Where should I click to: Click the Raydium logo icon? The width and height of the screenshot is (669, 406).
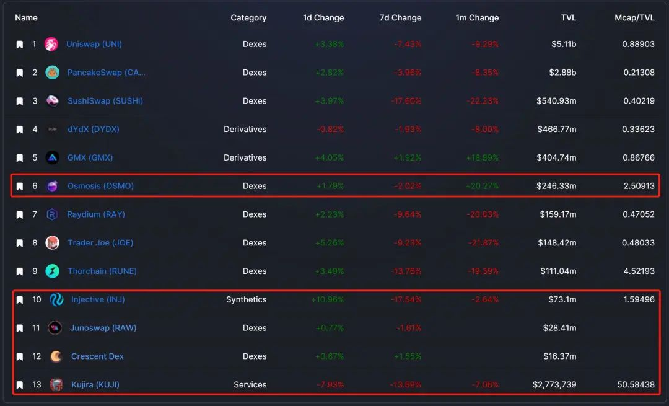click(52, 214)
